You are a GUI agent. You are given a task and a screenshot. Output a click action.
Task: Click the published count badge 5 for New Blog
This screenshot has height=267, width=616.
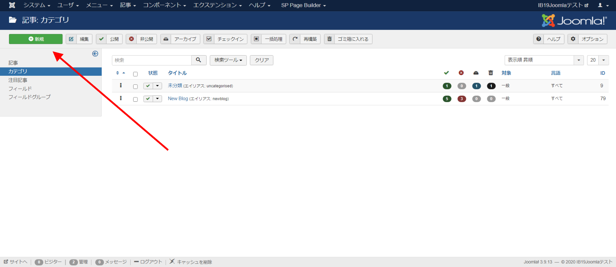tap(447, 99)
